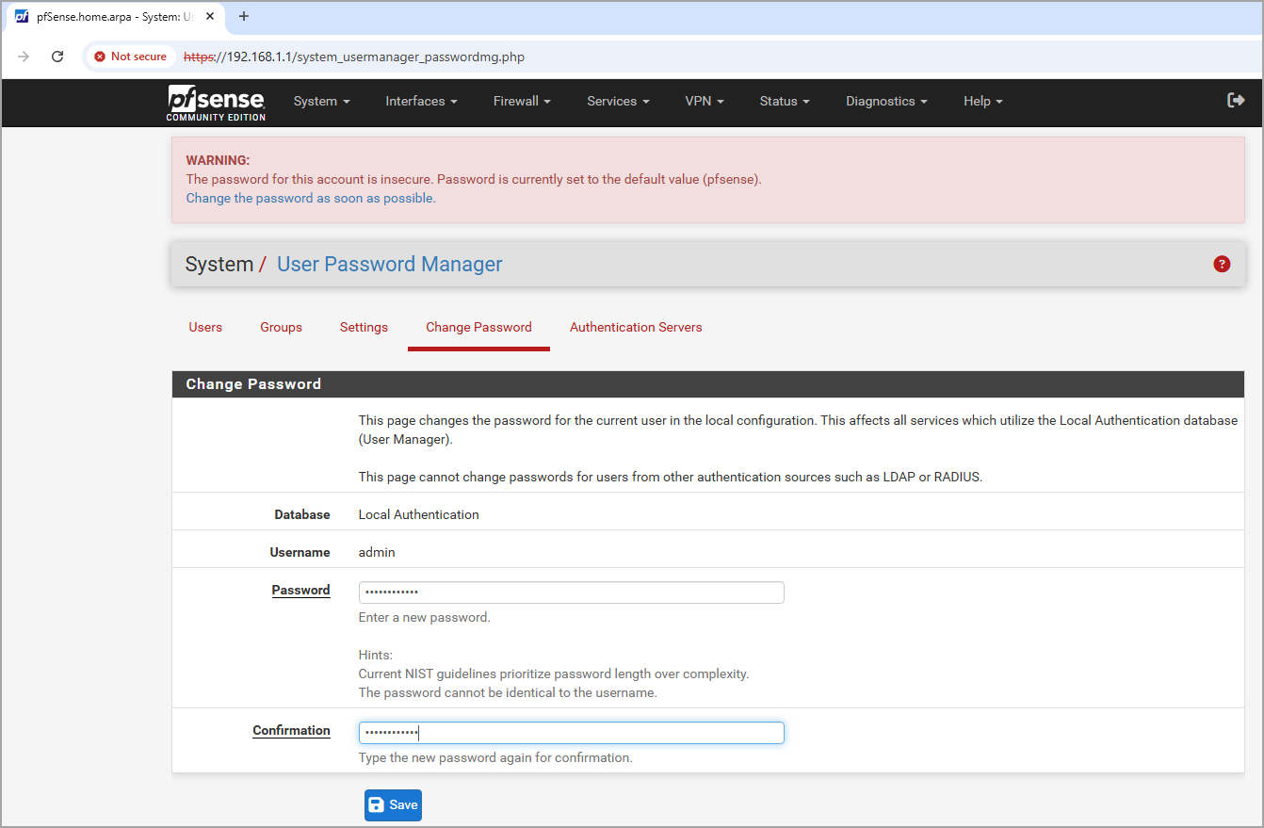This screenshot has width=1264, height=828.
Task: Click the logout icon in navbar
Action: point(1236,100)
